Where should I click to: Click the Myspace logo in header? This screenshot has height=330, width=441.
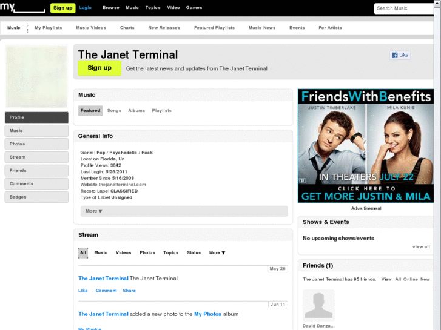coord(22,8)
